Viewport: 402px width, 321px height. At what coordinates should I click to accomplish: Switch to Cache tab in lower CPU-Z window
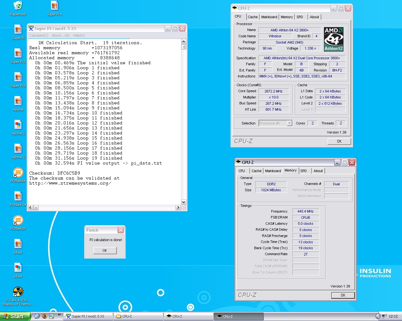pyautogui.click(x=256, y=171)
